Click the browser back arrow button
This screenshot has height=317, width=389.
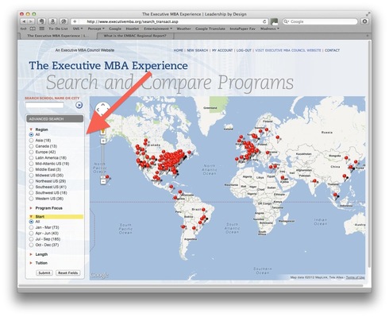(24, 21)
